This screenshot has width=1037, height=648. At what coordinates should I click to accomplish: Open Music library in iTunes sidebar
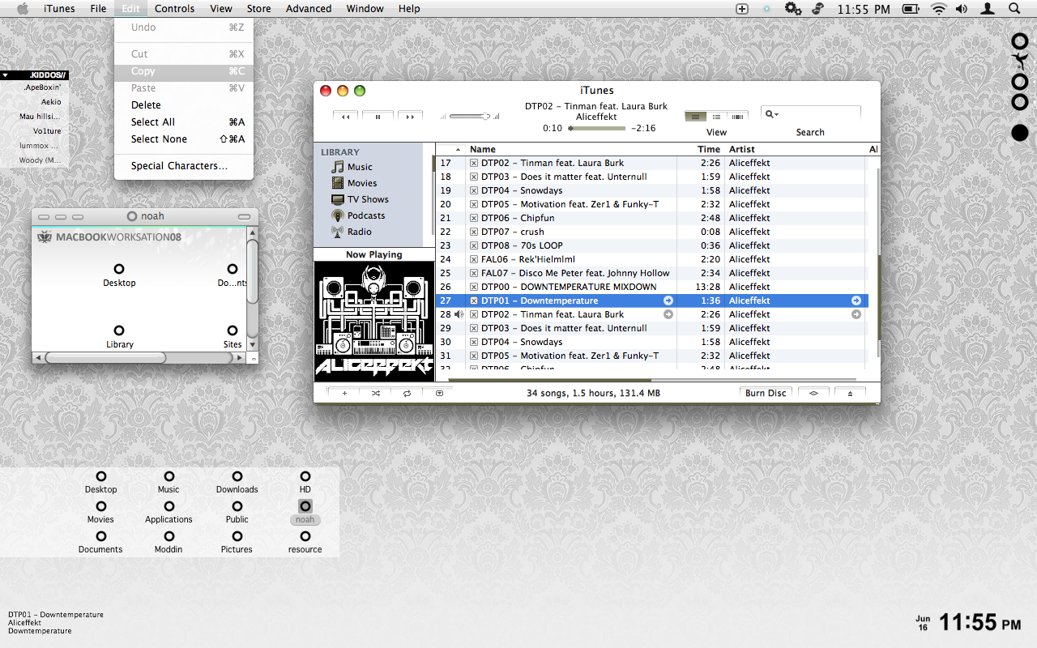[x=352, y=167]
